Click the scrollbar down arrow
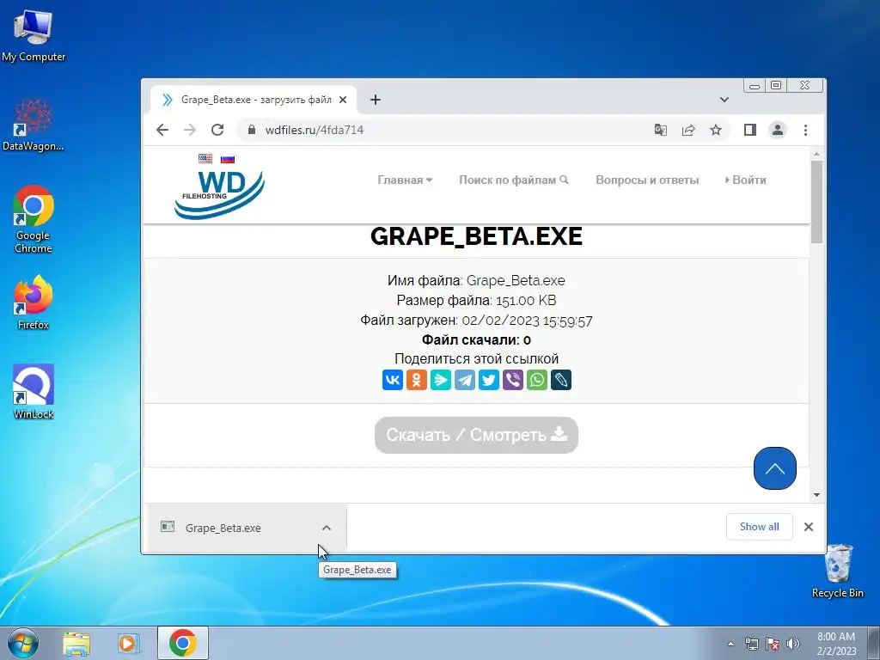 tap(816, 495)
